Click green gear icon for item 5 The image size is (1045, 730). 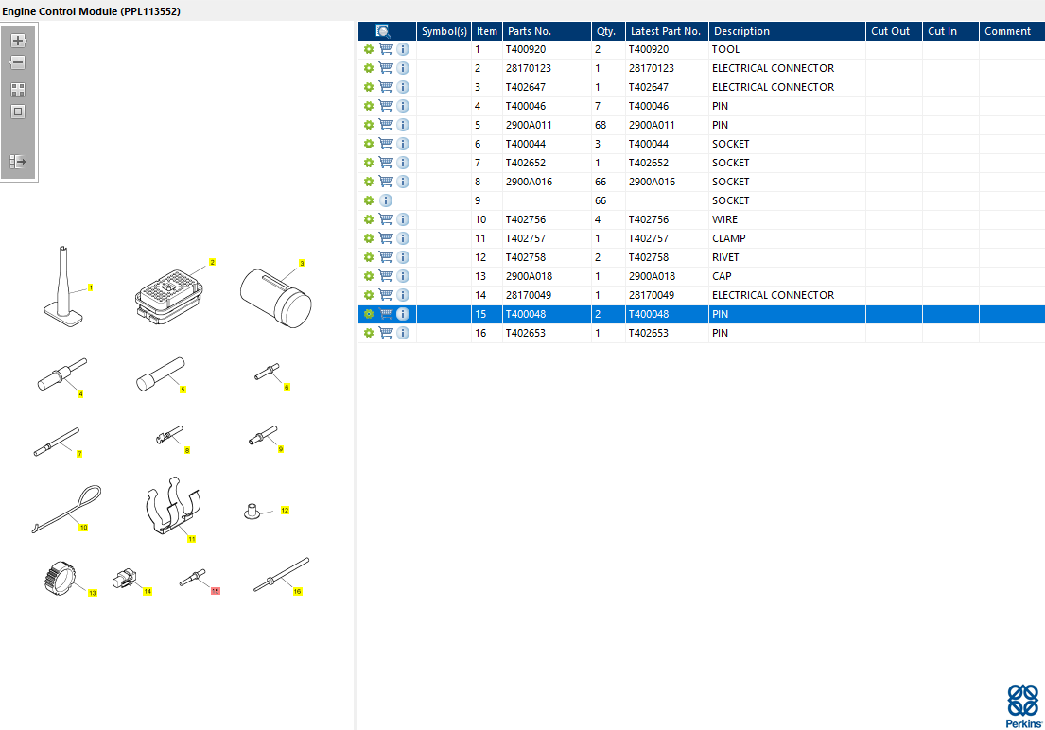[369, 125]
